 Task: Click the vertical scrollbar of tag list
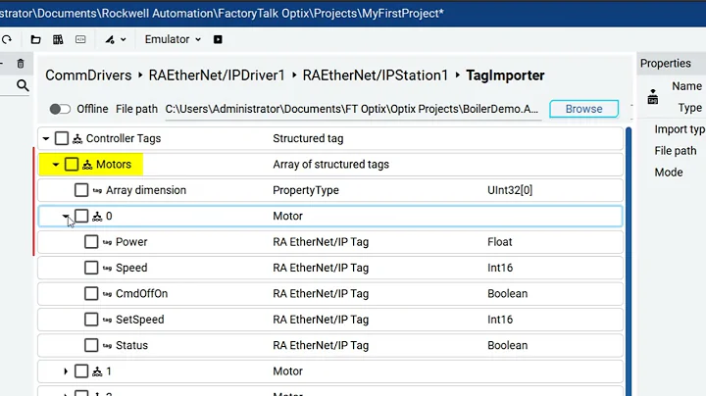point(629,261)
